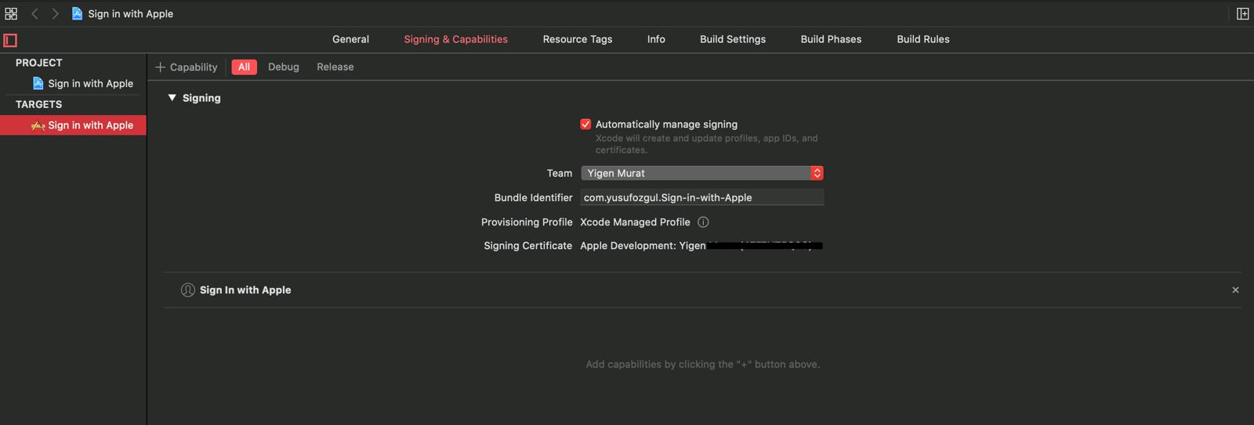This screenshot has width=1254, height=425.
Task: Go forward with the right chevron
Action: click(55, 13)
